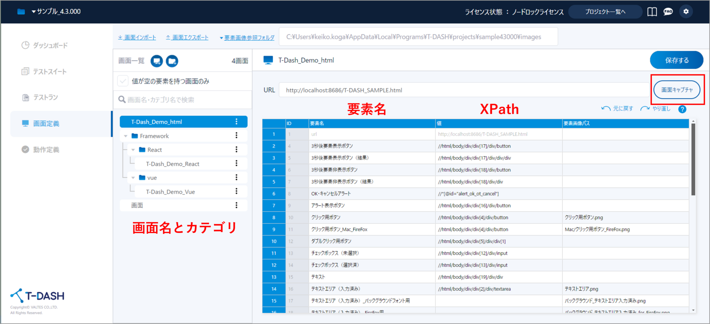Click the blue help question mark icon

[x=682, y=109]
